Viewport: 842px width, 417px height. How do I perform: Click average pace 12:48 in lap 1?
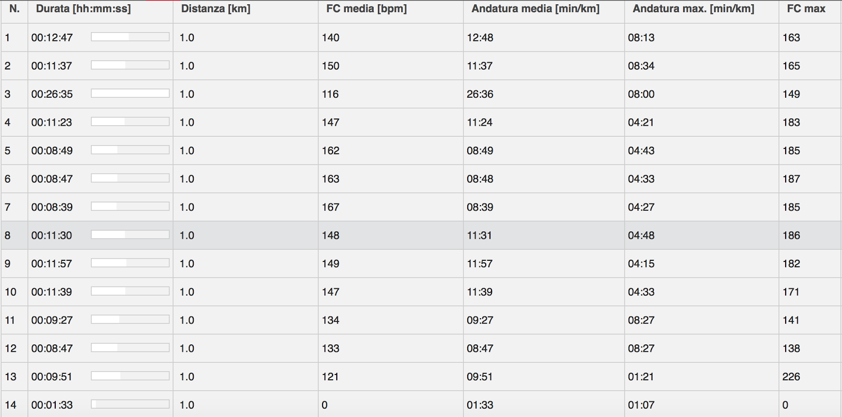pyautogui.click(x=480, y=38)
